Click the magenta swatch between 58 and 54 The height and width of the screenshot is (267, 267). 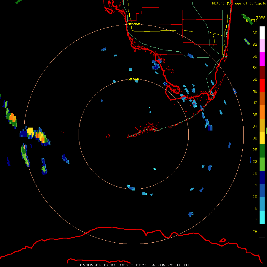[x=262, y=59]
